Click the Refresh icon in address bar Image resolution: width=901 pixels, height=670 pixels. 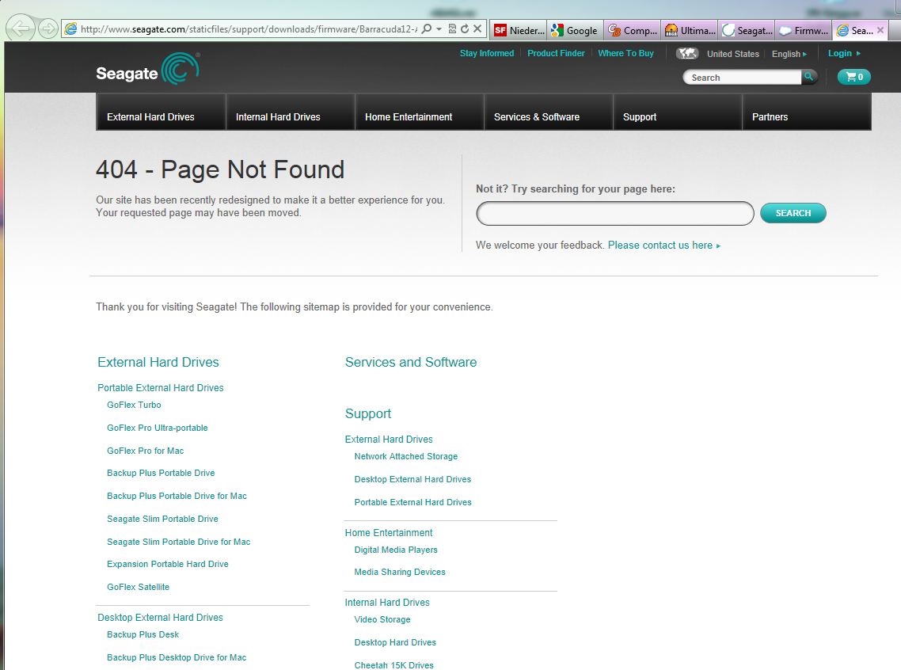464,29
